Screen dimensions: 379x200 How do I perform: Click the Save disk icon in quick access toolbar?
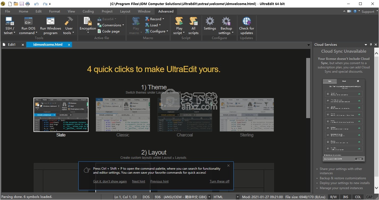point(22,4)
